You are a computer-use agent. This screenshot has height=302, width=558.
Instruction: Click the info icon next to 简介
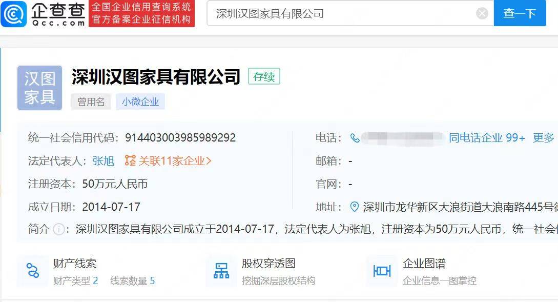coord(58,229)
